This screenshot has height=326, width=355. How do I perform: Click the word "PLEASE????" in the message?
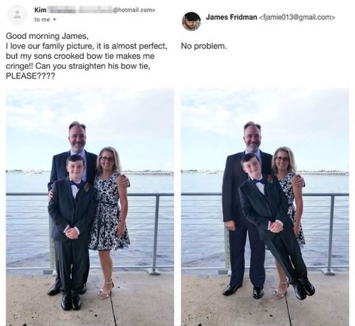pyautogui.click(x=30, y=76)
